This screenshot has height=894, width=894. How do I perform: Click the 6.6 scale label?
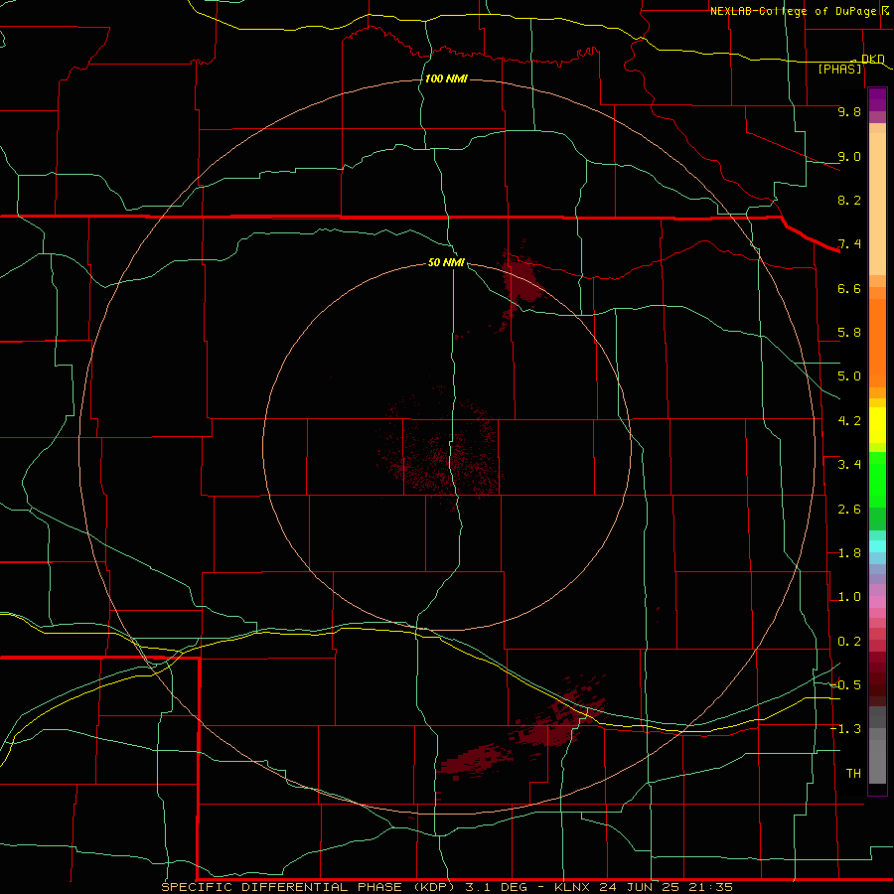tap(849, 288)
